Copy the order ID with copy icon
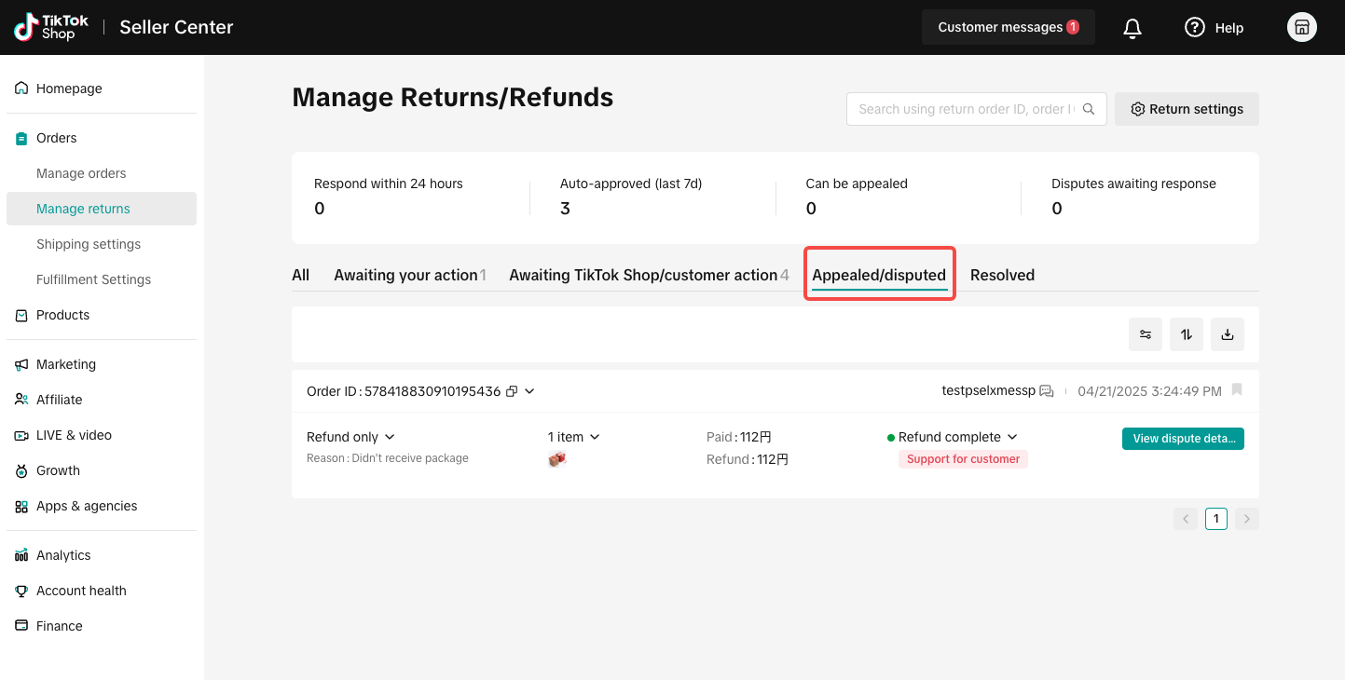The height and width of the screenshot is (680, 1345). (x=512, y=391)
